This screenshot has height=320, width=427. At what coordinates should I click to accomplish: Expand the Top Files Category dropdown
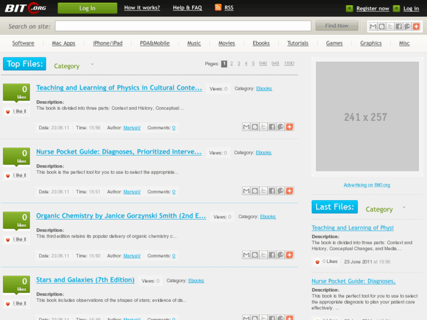pyautogui.click(x=93, y=65)
